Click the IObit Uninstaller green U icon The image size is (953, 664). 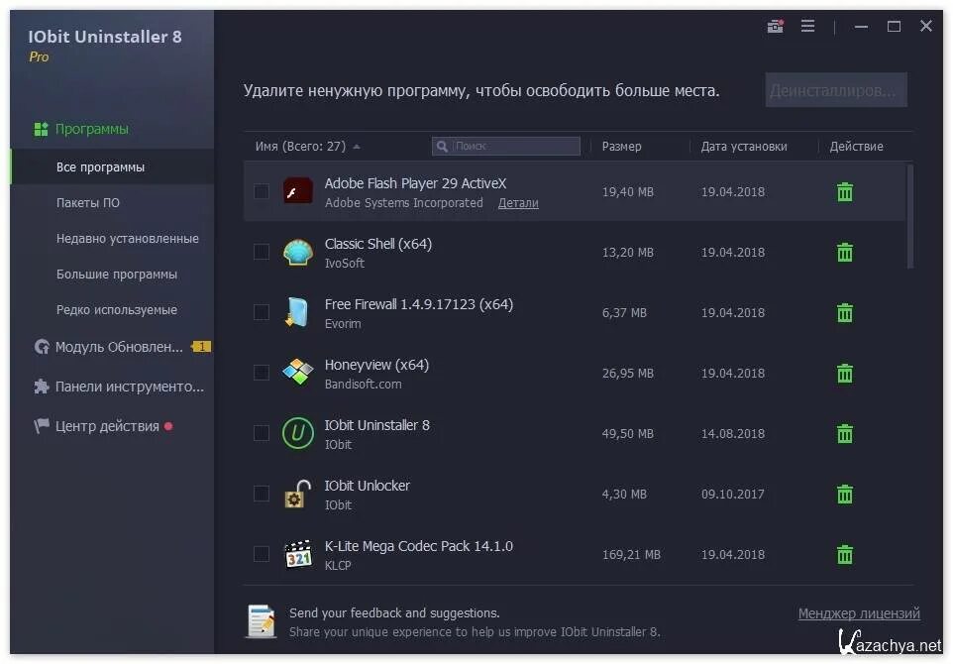(298, 433)
